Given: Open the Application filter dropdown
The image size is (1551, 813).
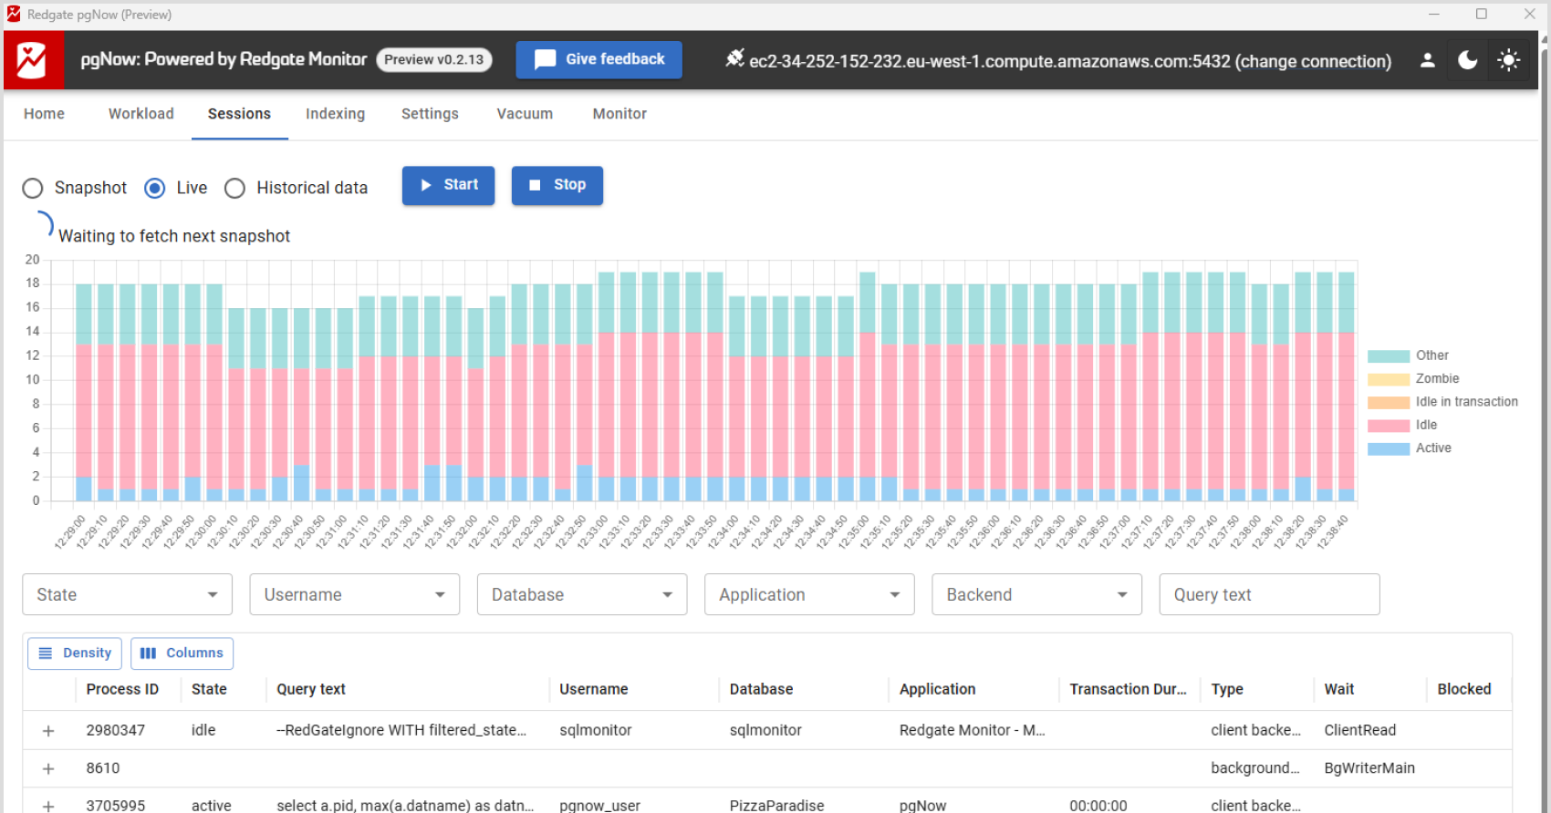Looking at the screenshot, I should point(809,594).
